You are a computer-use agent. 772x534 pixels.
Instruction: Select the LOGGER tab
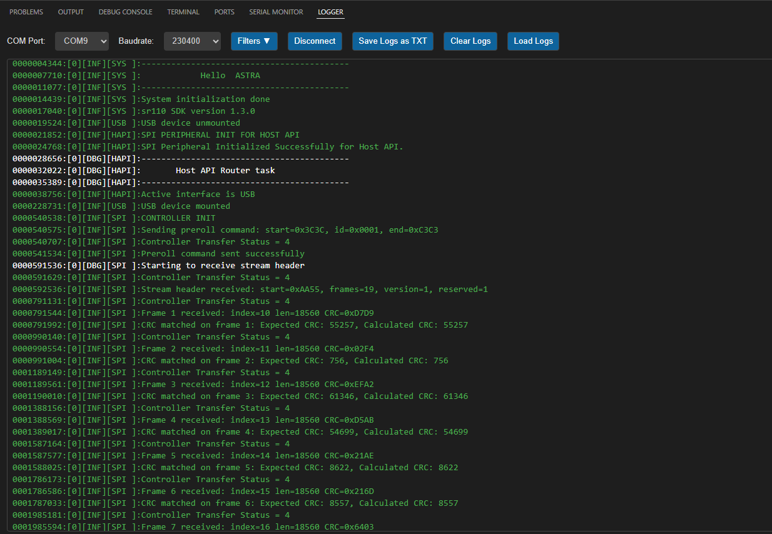point(330,12)
